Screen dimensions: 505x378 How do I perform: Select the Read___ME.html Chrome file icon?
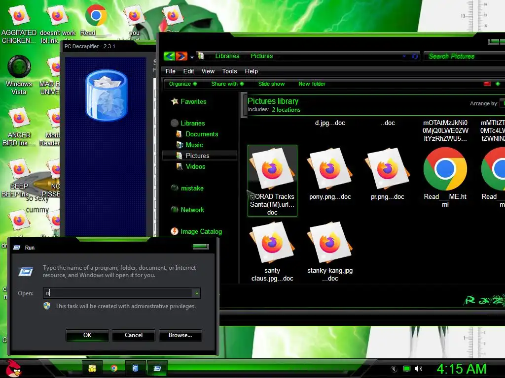point(445,169)
